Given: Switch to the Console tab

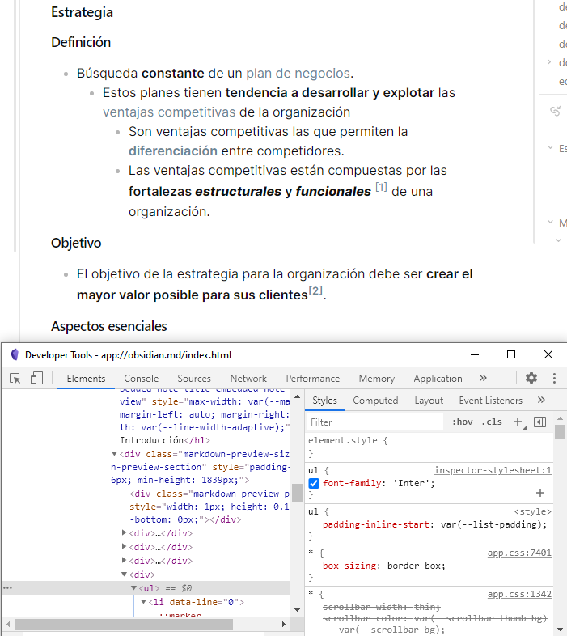Looking at the screenshot, I should 141,379.
